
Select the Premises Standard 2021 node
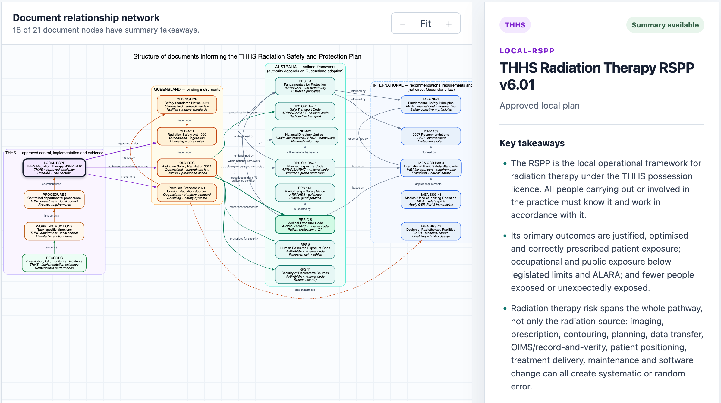pyautogui.click(x=187, y=193)
